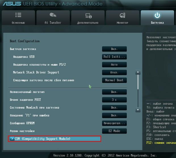
Task: Click the ESC: выход hint
Action: coord(155,139)
